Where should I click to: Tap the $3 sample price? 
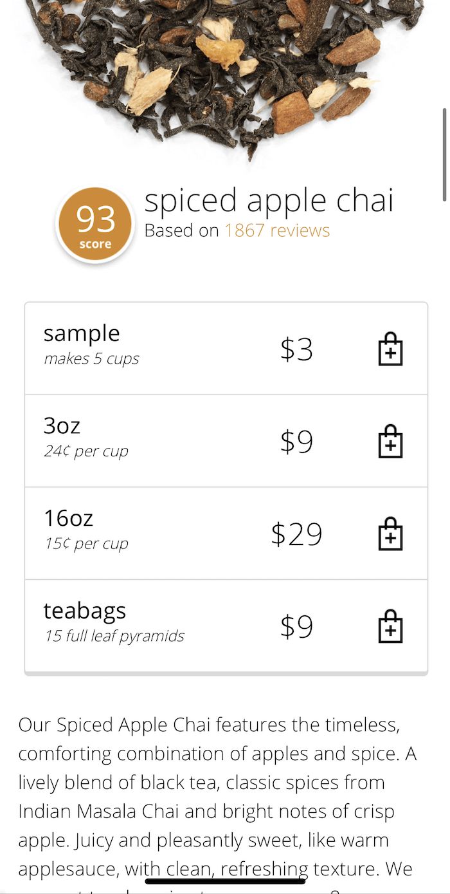(x=296, y=349)
